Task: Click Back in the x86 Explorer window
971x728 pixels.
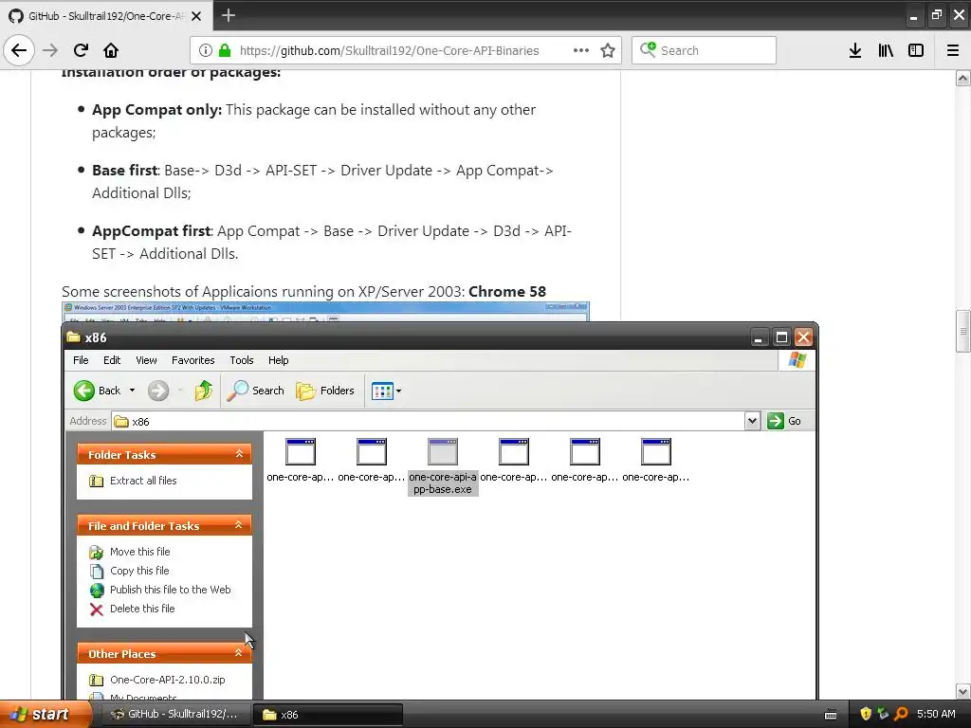Action: coord(98,391)
